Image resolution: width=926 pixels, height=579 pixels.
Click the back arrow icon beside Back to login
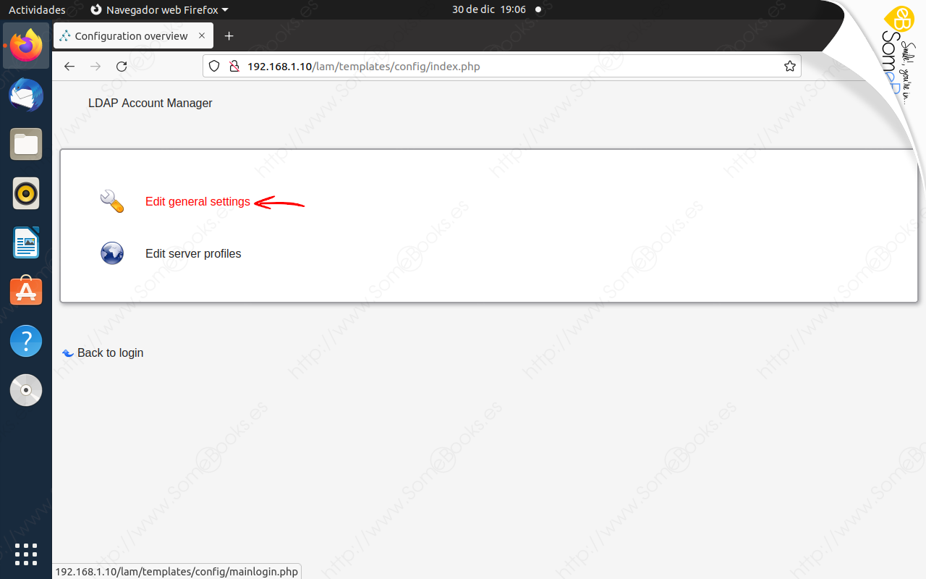[x=68, y=352]
